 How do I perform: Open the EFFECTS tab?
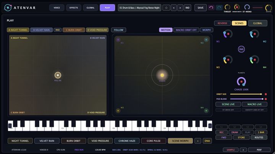73,8
